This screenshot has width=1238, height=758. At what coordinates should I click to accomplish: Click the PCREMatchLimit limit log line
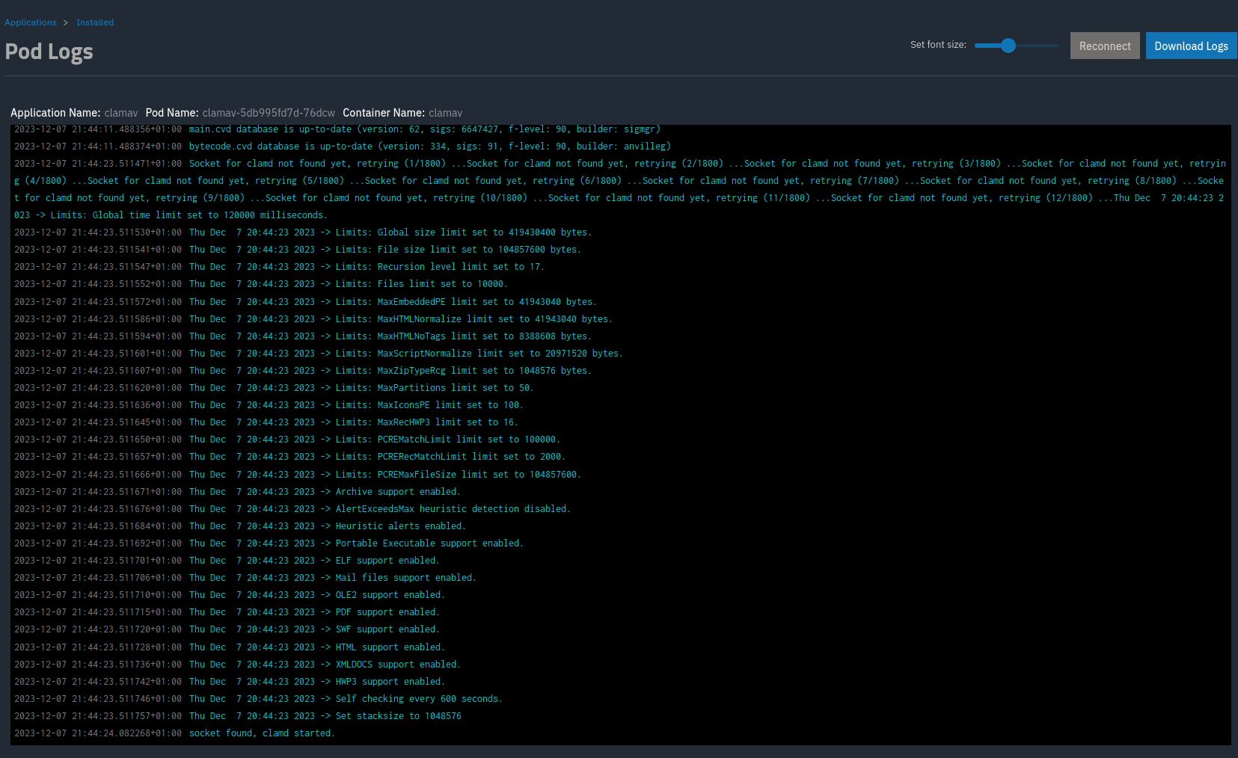point(287,440)
